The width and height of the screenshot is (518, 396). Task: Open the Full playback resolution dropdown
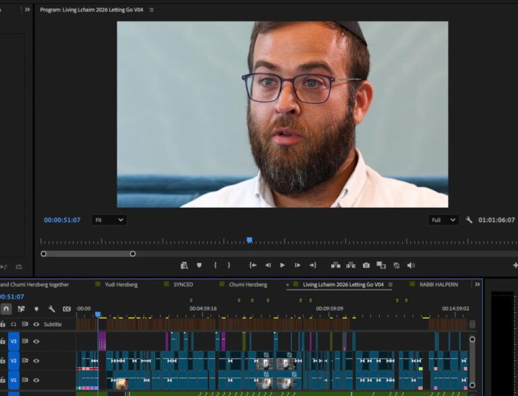click(x=443, y=220)
